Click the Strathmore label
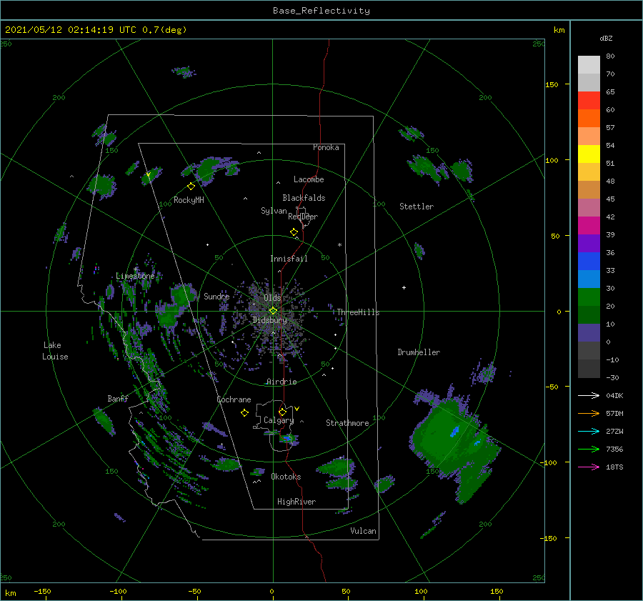Screen dimensions: 643x601 coord(347,423)
